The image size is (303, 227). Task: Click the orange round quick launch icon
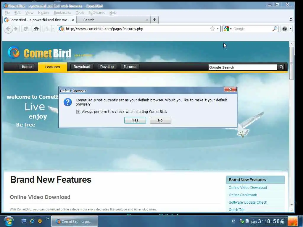[x=40, y=221]
